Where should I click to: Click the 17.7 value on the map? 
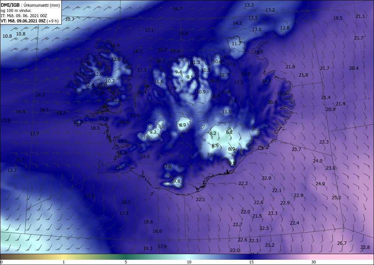(34, 134)
